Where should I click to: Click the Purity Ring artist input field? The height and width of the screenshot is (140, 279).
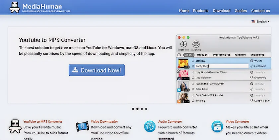pos(222,66)
